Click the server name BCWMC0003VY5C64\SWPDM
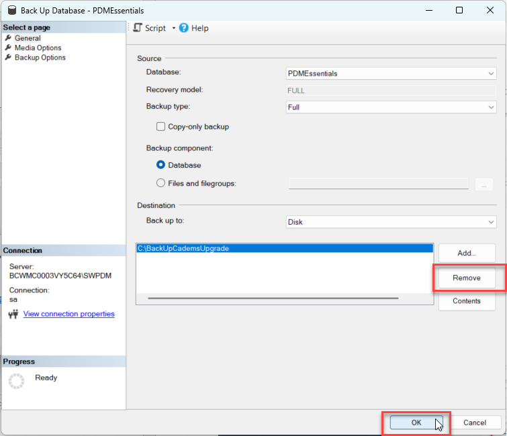The image size is (507, 436). 60,276
